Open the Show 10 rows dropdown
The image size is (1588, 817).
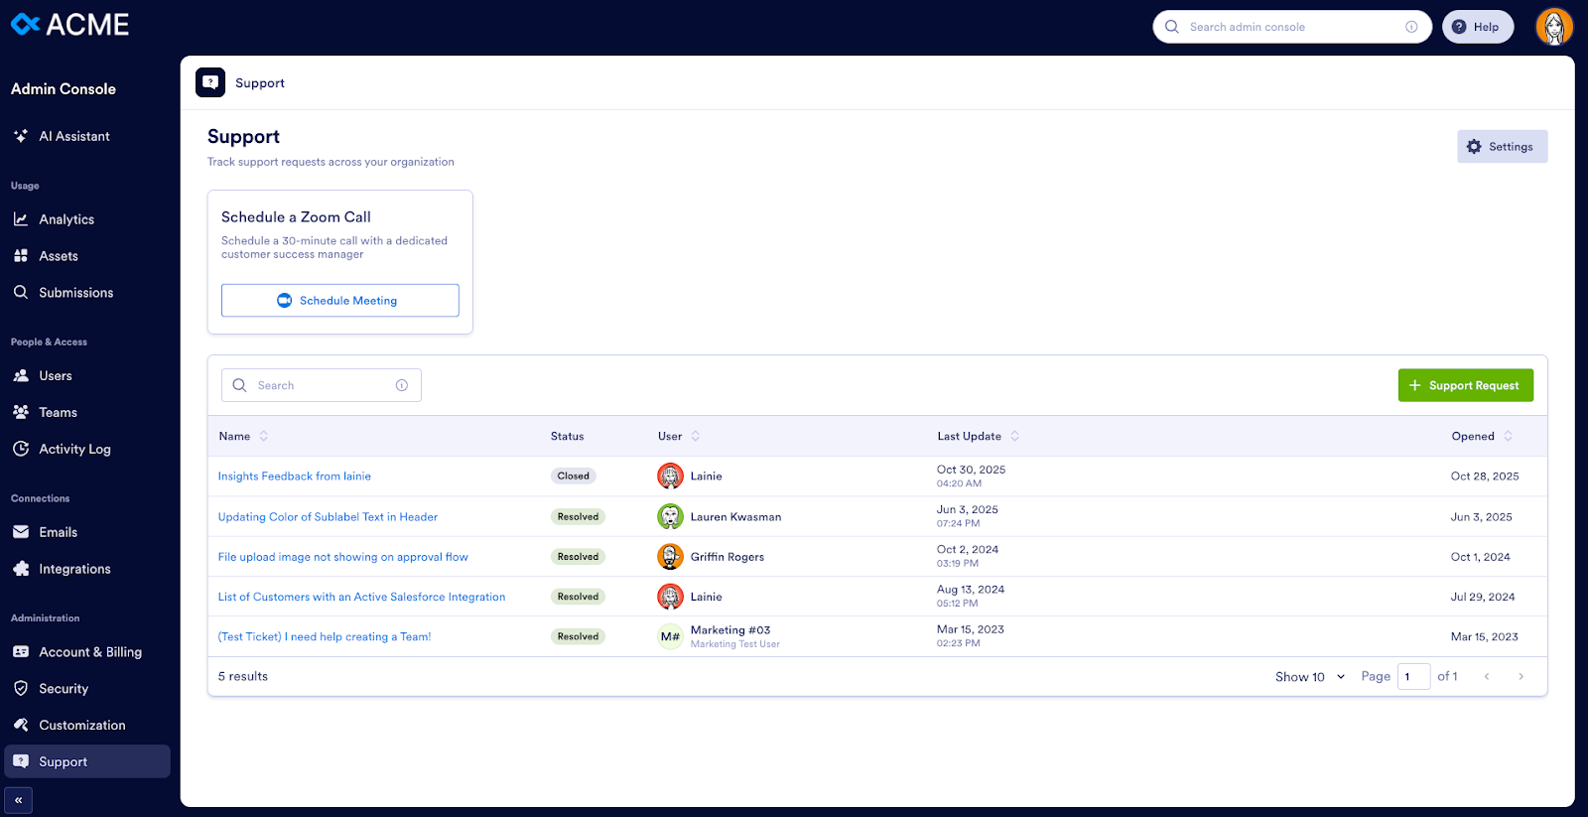pos(1310,677)
